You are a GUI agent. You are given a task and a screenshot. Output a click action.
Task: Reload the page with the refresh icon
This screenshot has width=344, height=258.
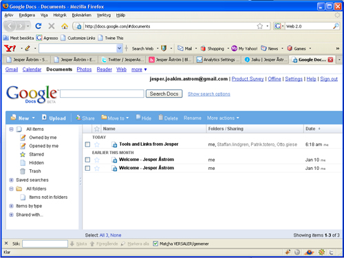click(x=39, y=26)
